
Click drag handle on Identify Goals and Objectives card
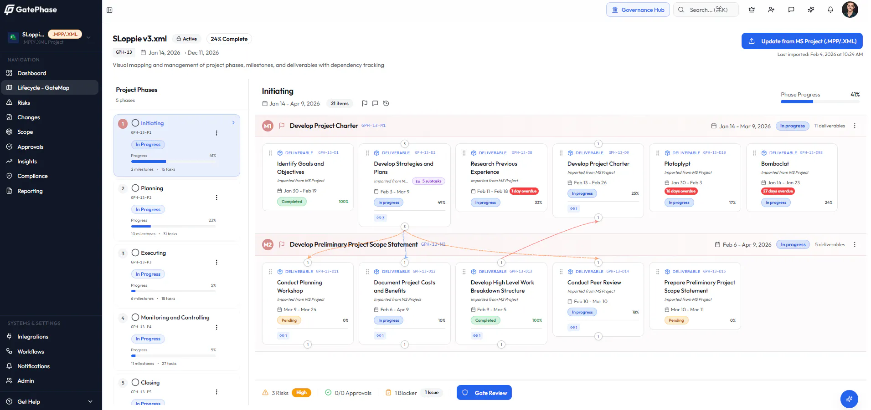coord(270,153)
